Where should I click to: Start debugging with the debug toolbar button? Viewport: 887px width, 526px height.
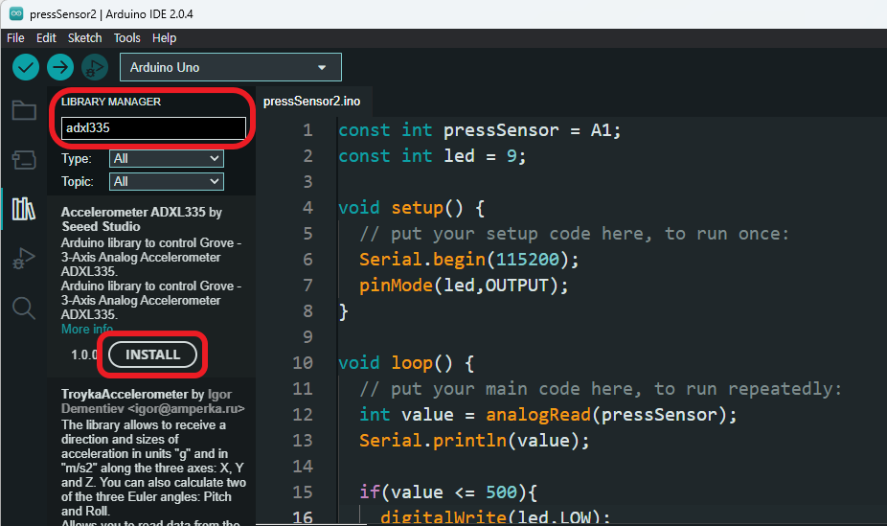pos(95,68)
